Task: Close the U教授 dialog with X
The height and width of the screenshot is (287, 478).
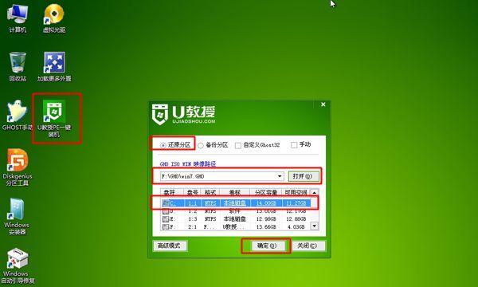Action: pyautogui.click(x=323, y=104)
